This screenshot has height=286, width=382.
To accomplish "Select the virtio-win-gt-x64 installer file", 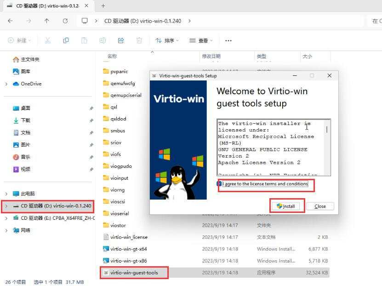I will 128,249.
